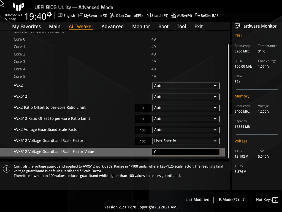Click the ASUS TUF logo
Image resolution: width=282 pixels, height=212 pixels.
coord(18,7)
